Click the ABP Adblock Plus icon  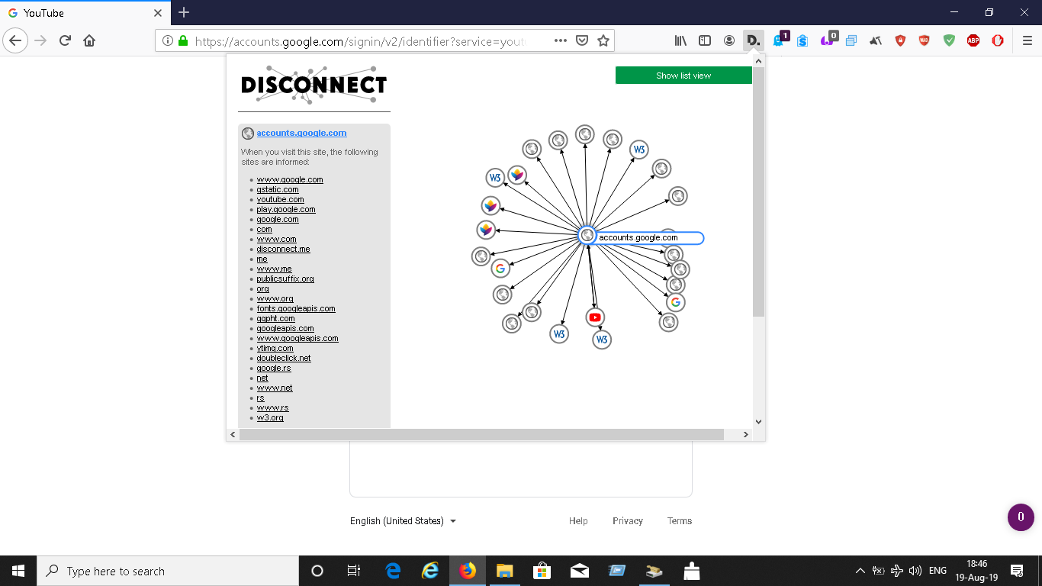pos(973,40)
